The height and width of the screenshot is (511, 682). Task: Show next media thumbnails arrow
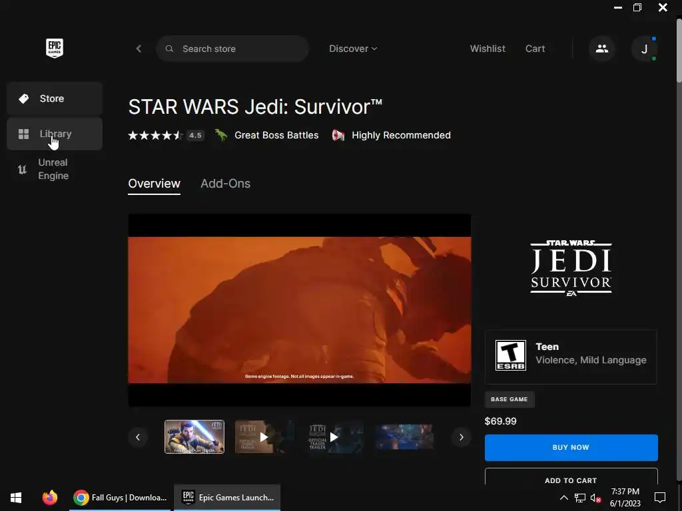(x=462, y=437)
